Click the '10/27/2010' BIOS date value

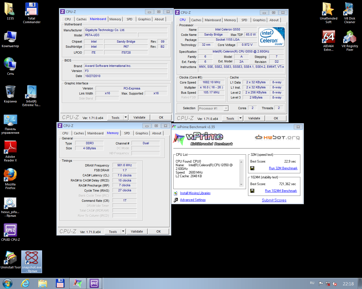(x=126, y=76)
